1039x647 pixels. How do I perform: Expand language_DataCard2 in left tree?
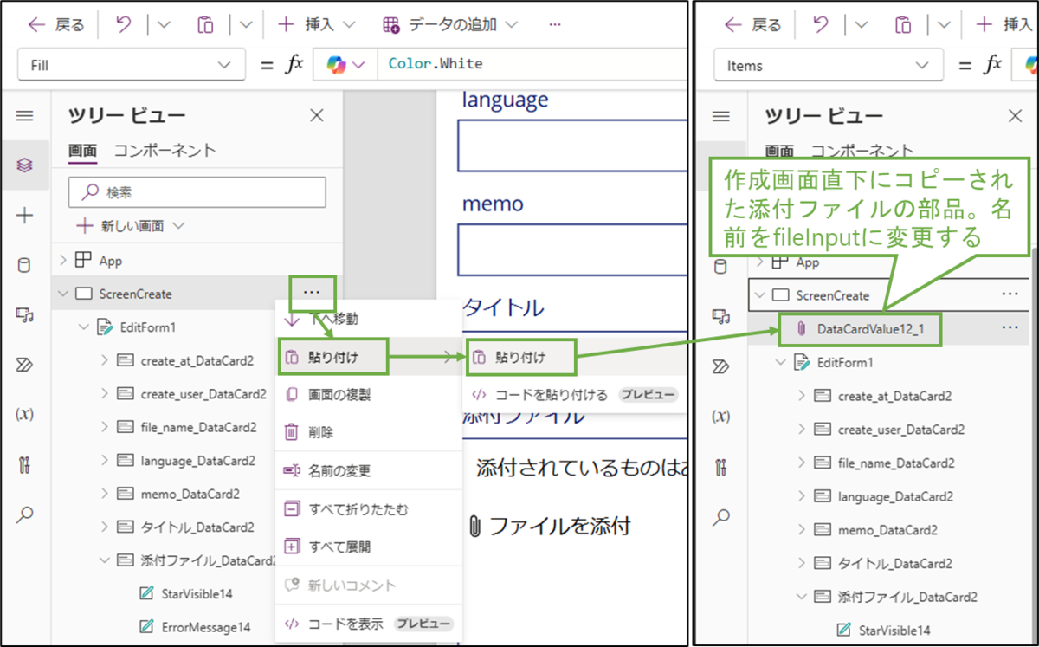pyautogui.click(x=105, y=461)
